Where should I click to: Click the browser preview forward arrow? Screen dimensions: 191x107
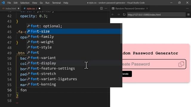pyautogui.click(x=118, y=15)
